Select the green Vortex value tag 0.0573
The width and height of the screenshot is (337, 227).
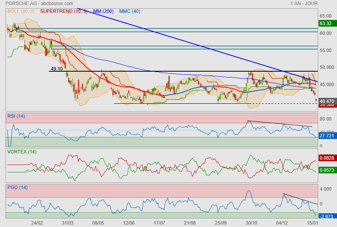coord(327,171)
